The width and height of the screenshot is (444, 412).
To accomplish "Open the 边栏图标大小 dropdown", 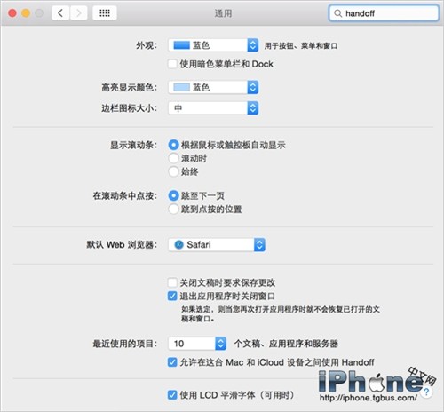I will click(213, 108).
